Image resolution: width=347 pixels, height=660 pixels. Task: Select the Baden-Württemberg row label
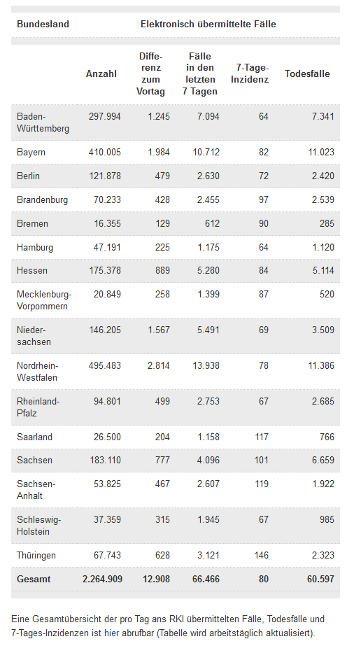coord(43,122)
